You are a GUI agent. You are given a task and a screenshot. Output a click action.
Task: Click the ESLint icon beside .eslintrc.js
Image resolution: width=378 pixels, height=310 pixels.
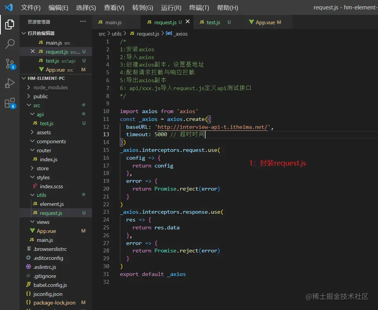point(29,267)
